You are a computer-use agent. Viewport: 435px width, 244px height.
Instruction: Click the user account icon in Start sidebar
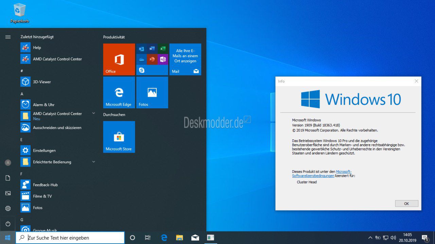[x=8, y=163]
